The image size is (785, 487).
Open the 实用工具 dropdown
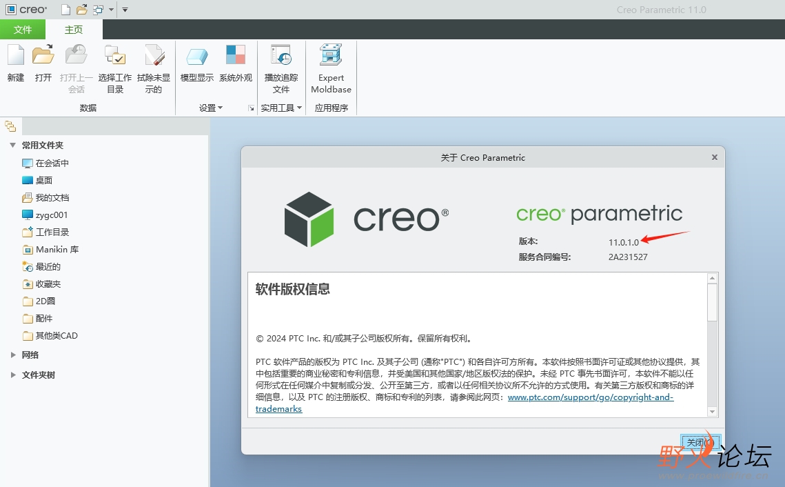pos(281,108)
